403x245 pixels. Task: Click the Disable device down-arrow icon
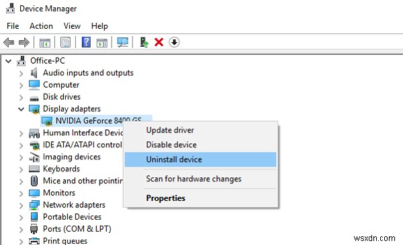tap(174, 42)
